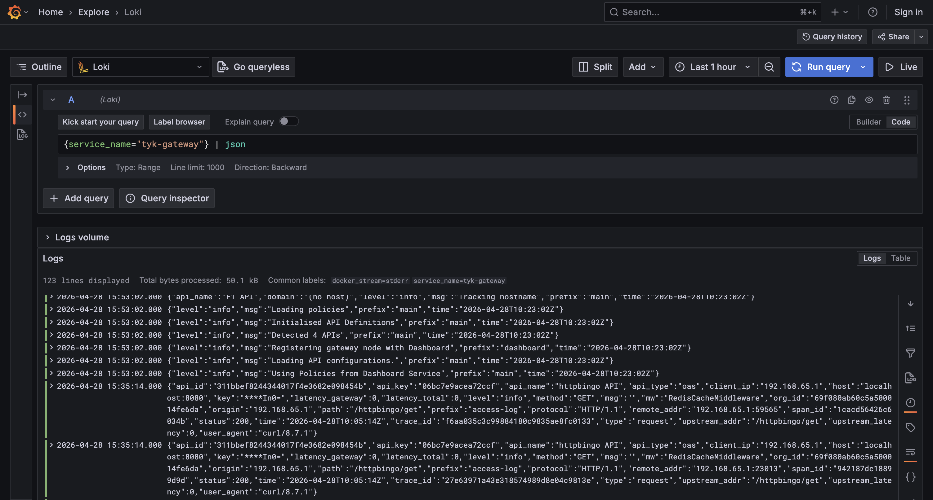This screenshot has height=500, width=933.
Task: Click Kick start your query
Action: pos(101,122)
